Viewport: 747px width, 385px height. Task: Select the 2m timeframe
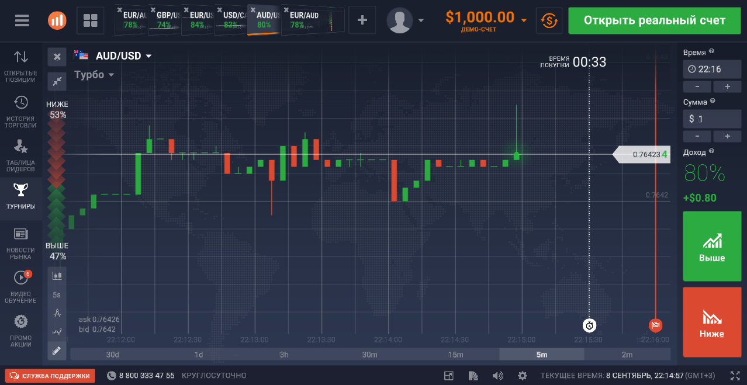(627, 355)
